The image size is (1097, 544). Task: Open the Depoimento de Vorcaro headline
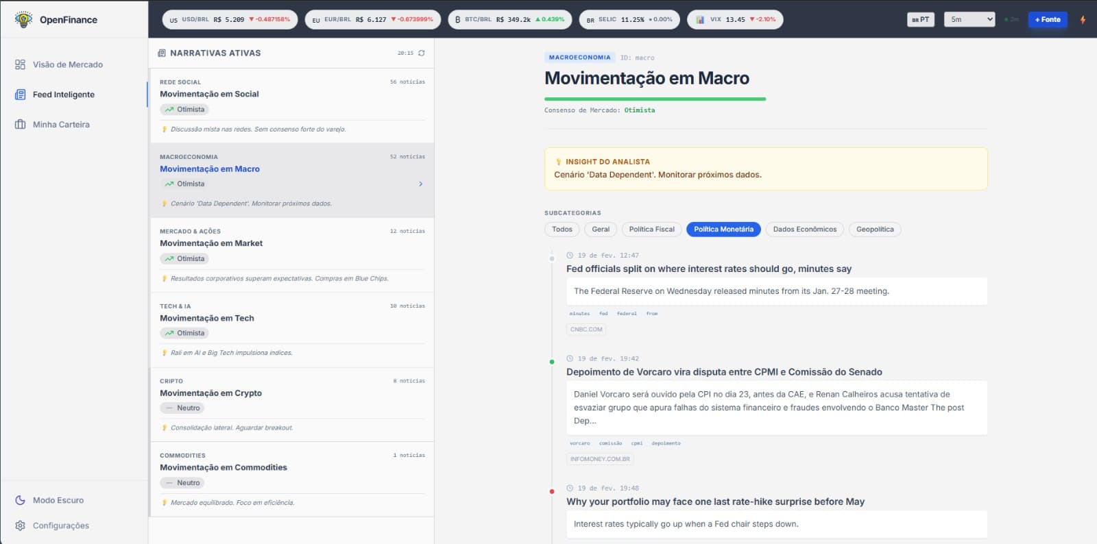pyautogui.click(x=724, y=372)
